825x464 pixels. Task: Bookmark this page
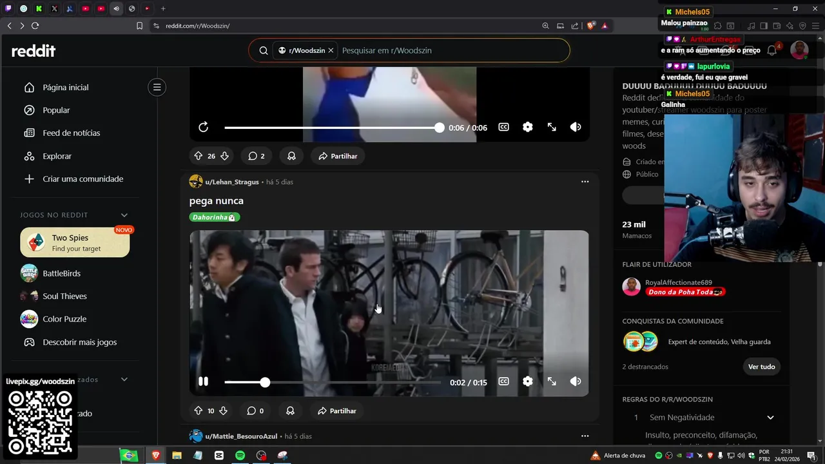pos(139,26)
